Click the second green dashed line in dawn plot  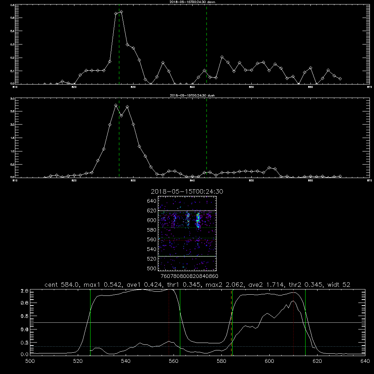click(206, 44)
